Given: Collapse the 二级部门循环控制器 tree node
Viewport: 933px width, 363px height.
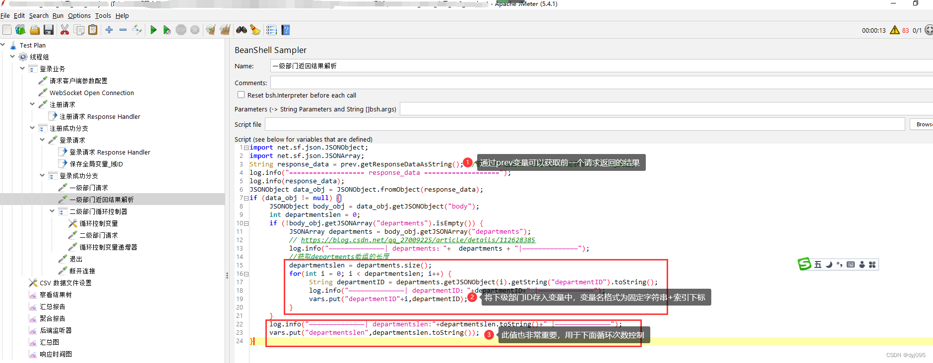Looking at the screenshot, I should 52,211.
